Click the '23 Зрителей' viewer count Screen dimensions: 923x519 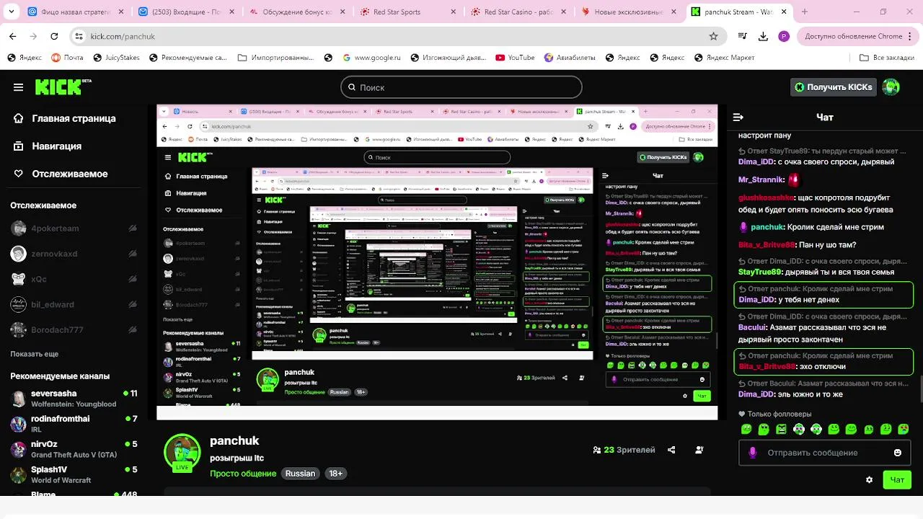[624, 450]
